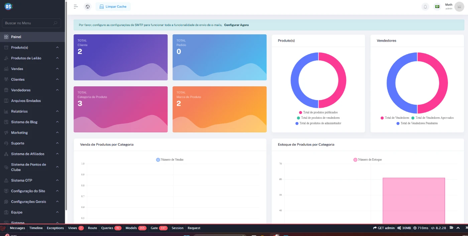Click the search magnifier icon in menu search

[55, 23]
